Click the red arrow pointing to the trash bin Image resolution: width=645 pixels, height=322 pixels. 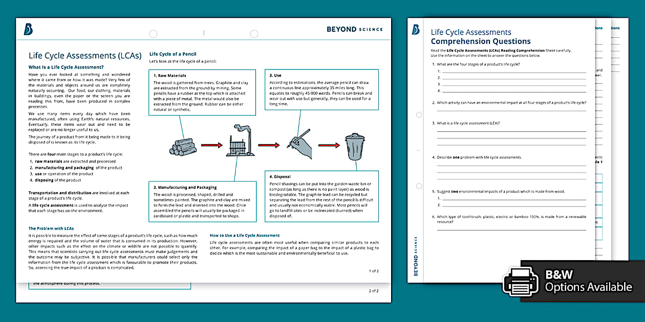click(x=328, y=146)
